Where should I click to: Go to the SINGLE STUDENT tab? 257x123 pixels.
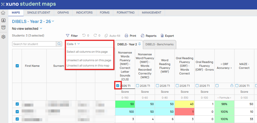tap(39, 13)
